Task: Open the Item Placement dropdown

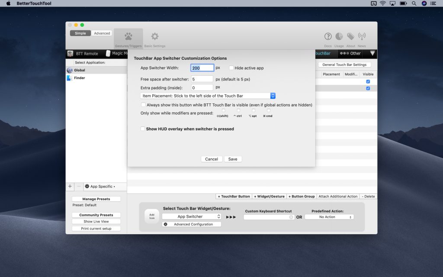Action: (x=208, y=96)
